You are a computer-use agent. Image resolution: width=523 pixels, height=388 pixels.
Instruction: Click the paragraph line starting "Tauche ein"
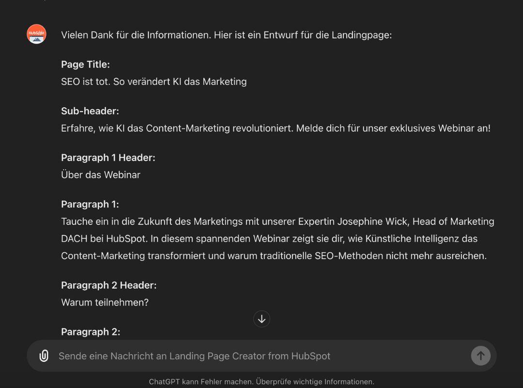pyautogui.click(x=277, y=222)
